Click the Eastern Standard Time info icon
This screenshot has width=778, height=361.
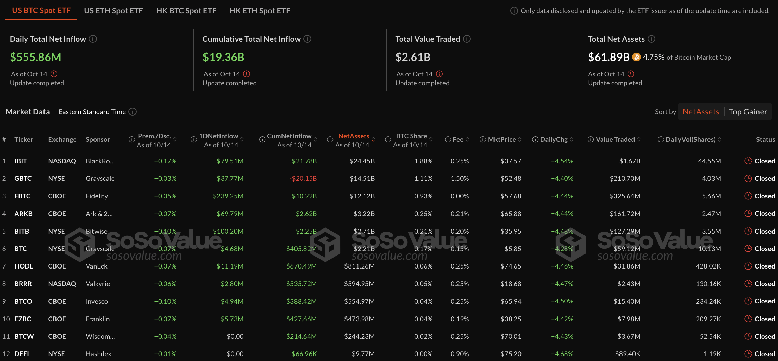(133, 112)
